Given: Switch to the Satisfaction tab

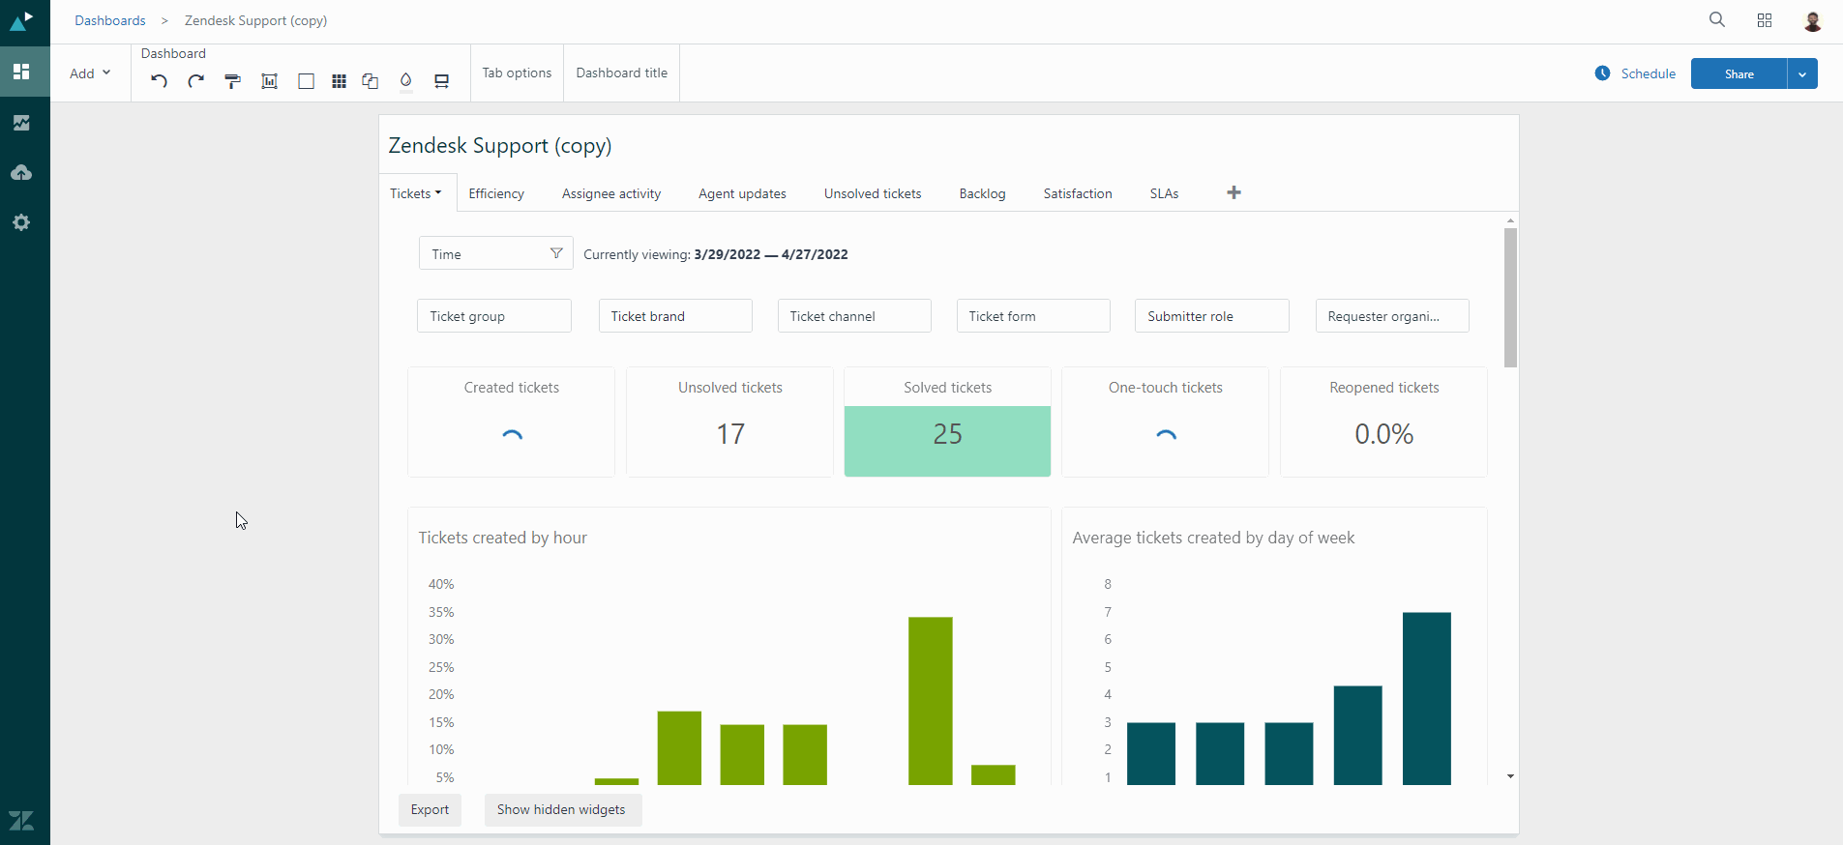Looking at the screenshot, I should tap(1078, 194).
